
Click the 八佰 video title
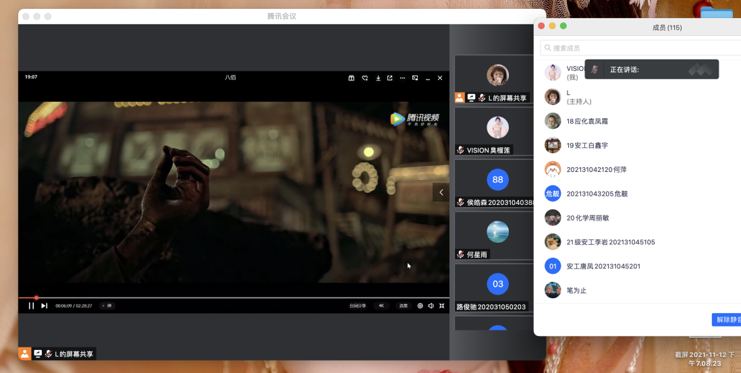click(230, 78)
